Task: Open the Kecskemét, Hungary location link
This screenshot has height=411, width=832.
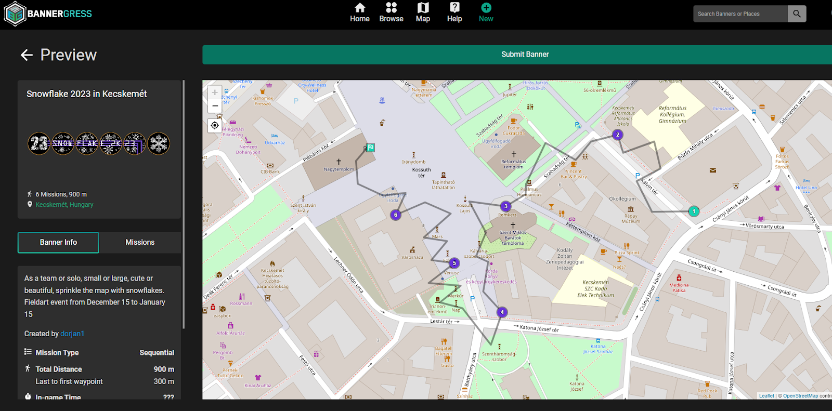Action: click(x=64, y=205)
